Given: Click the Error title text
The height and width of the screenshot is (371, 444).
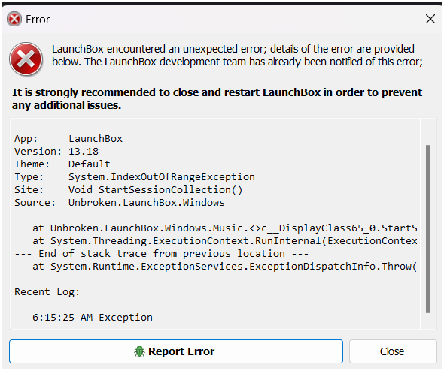Looking at the screenshot, I should [38, 20].
